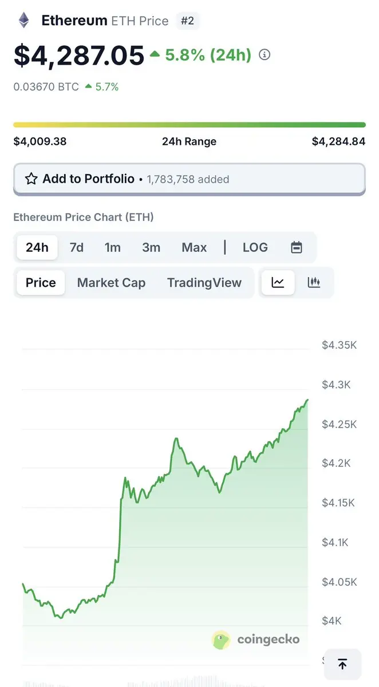The width and height of the screenshot is (379, 687).
Task: Switch to candlestick chart view icon
Action: click(x=314, y=282)
